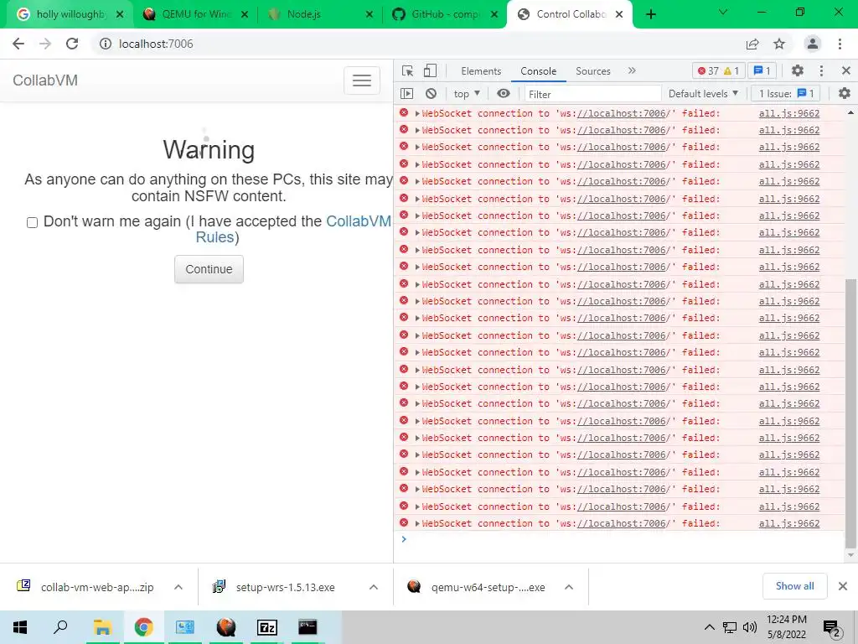This screenshot has height=644, width=858.
Task: Open File Explorer from taskbar
Action: [x=102, y=627]
